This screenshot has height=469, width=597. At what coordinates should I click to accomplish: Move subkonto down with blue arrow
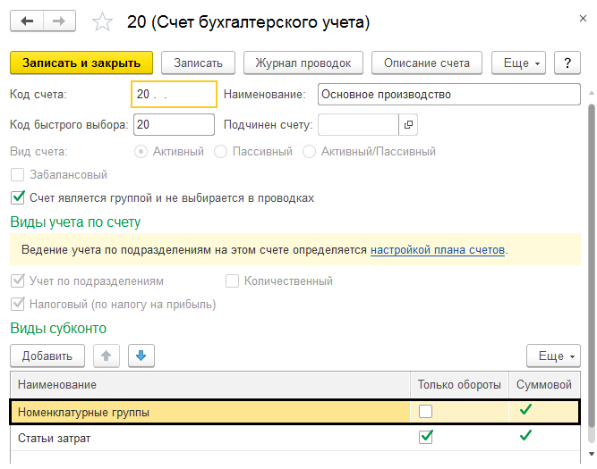141,356
